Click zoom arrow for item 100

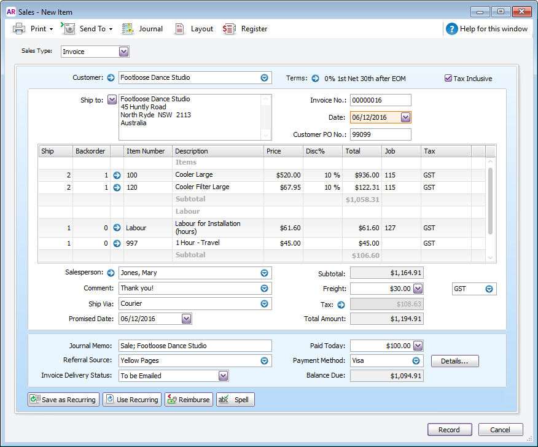(x=117, y=176)
